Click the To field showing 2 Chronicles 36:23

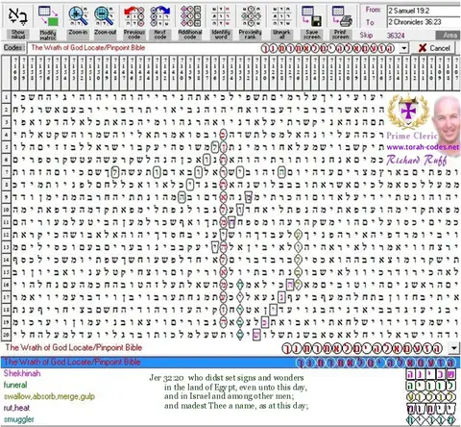click(424, 22)
